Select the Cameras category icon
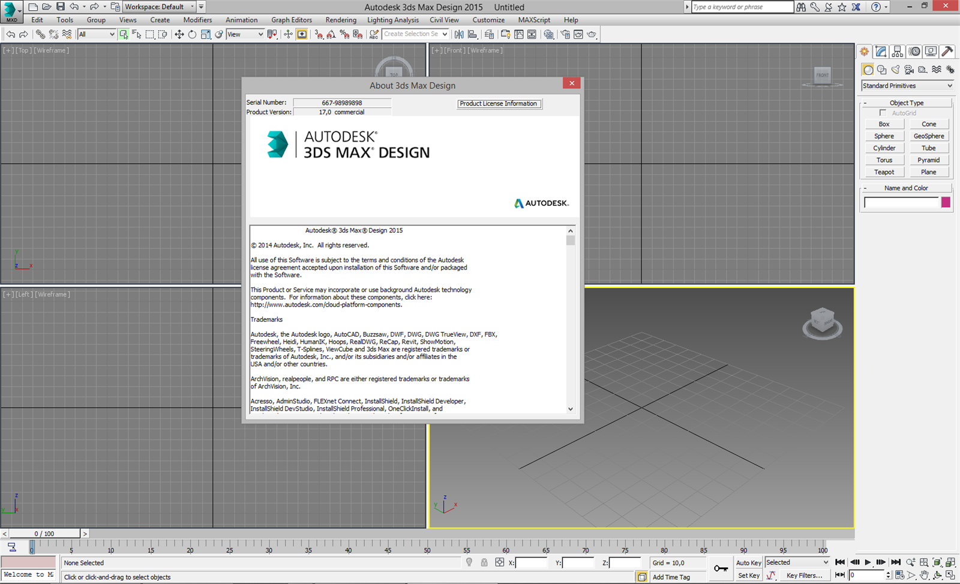Image resolution: width=960 pixels, height=584 pixels. point(909,70)
